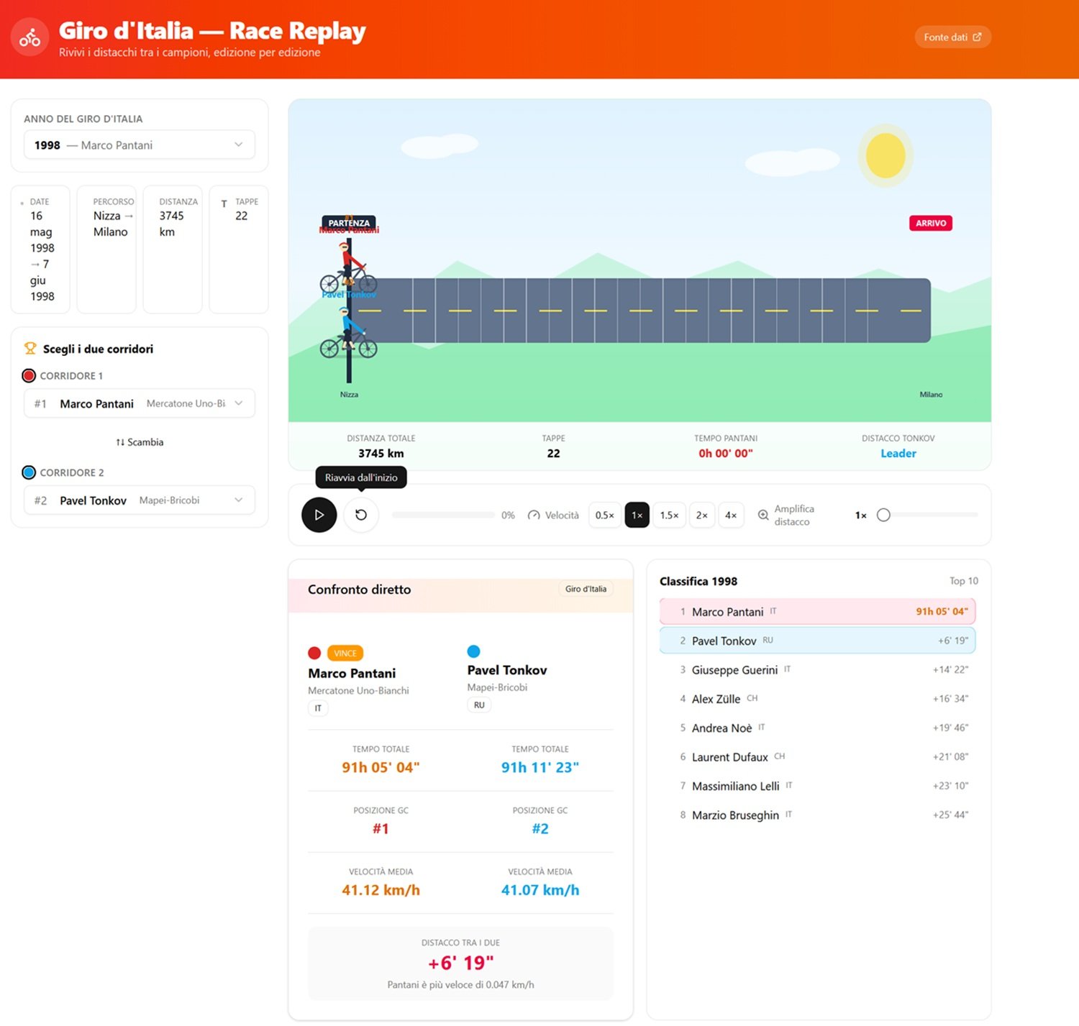Click the race progress bar
Screen dimensions: 1079x1026
coord(443,515)
